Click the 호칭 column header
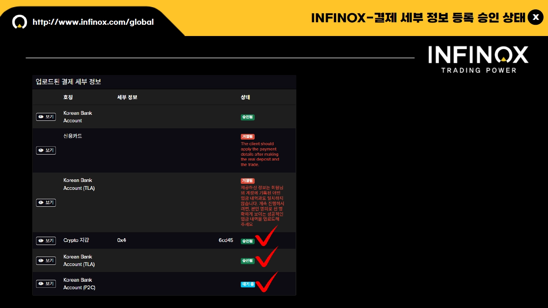 pos(68,97)
